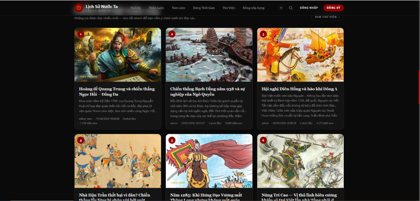
Task: Select Dòng Thời Gian in navigation
Action: (204, 8)
